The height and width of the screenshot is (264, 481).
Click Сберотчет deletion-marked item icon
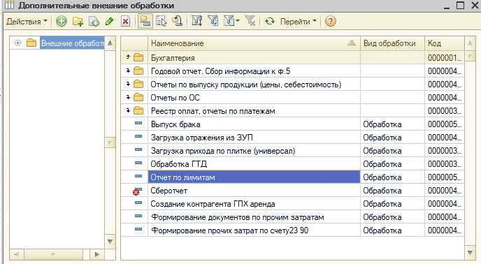pos(137,191)
